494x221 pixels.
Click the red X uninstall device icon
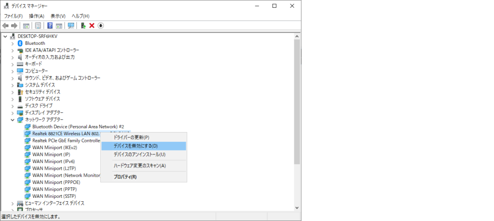pos(92,26)
